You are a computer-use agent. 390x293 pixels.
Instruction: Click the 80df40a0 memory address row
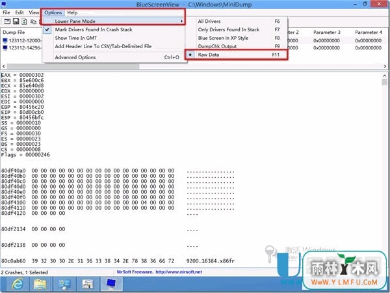click(118, 171)
